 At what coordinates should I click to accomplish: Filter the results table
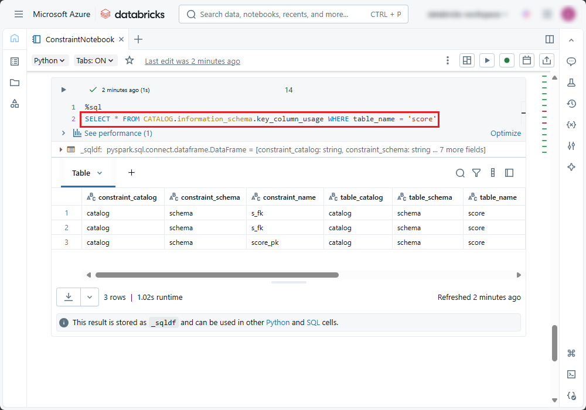click(x=476, y=173)
